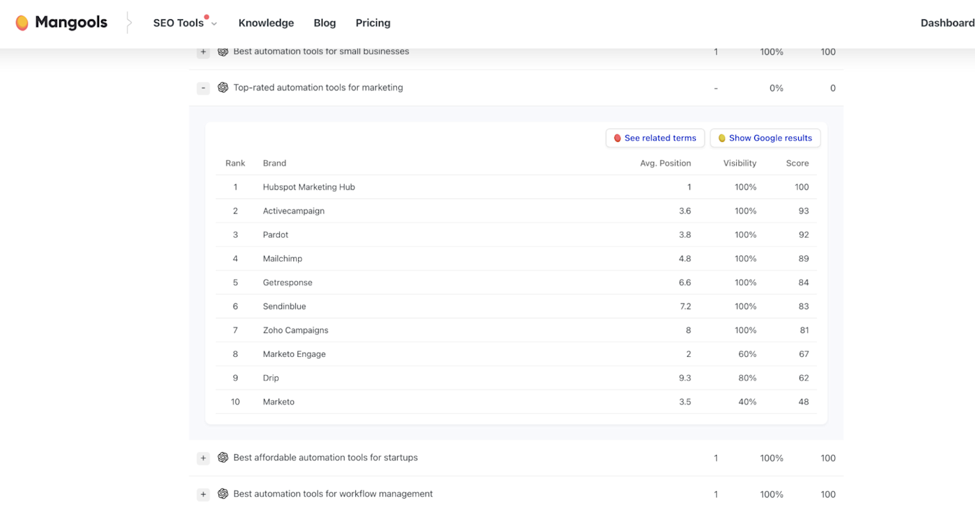Click Sendinblue's average position 7.2
The width and height of the screenshot is (975, 505).
[x=685, y=307]
